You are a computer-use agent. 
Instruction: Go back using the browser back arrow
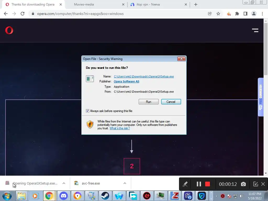(6, 14)
